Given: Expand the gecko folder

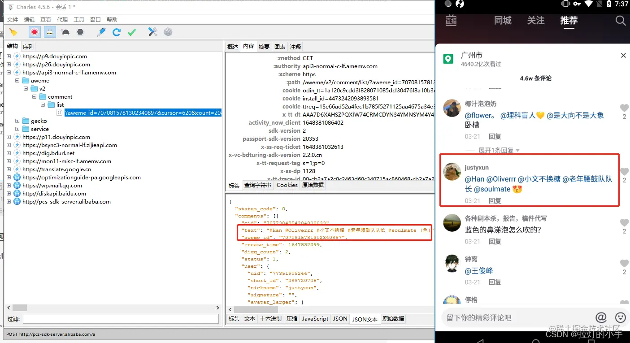Looking at the screenshot, I should (17, 121).
